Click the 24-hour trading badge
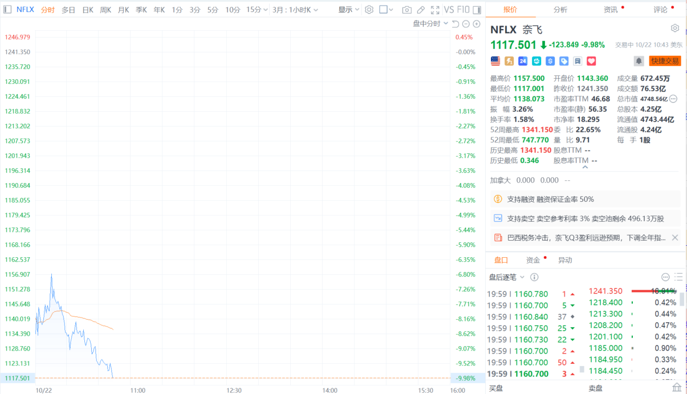The width and height of the screenshot is (687, 394). (x=523, y=61)
